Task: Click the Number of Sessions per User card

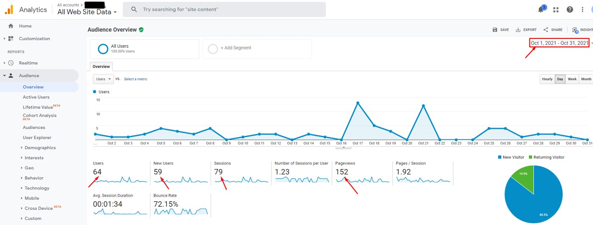Action: (x=302, y=173)
